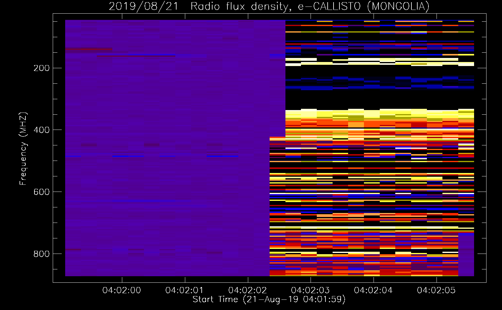Click the '200' frequency tick label
The height and width of the screenshot is (310, 502).
point(42,68)
